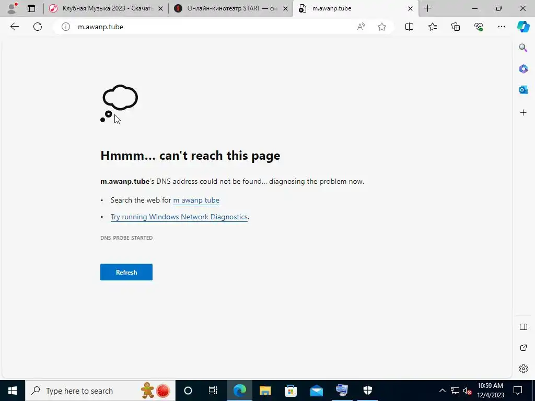This screenshot has height=401, width=535.
Task: Show hidden system tray icons chevron
Action: coord(442,391)
